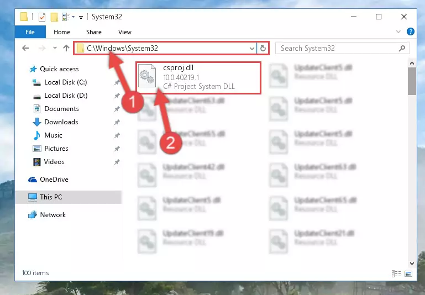Open Music folder in sidebar
This screenshot has width=425, height=295.
[x=48, y=135]
